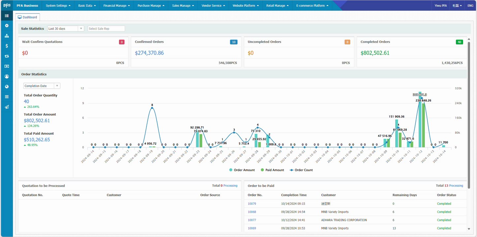Open the gear settings sidebar icon
This screenshot has width=477, height=237.
(x=7, y=26)
